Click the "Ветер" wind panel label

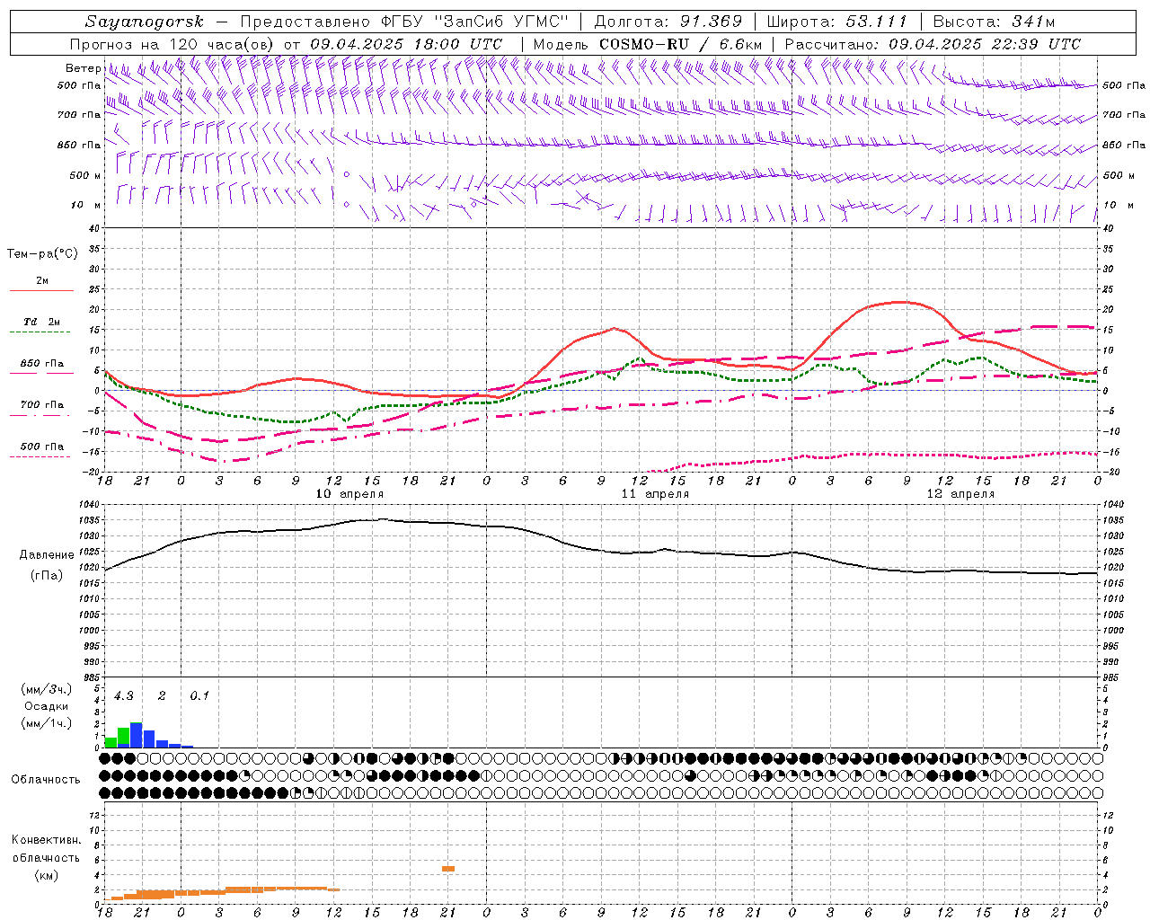83,68
